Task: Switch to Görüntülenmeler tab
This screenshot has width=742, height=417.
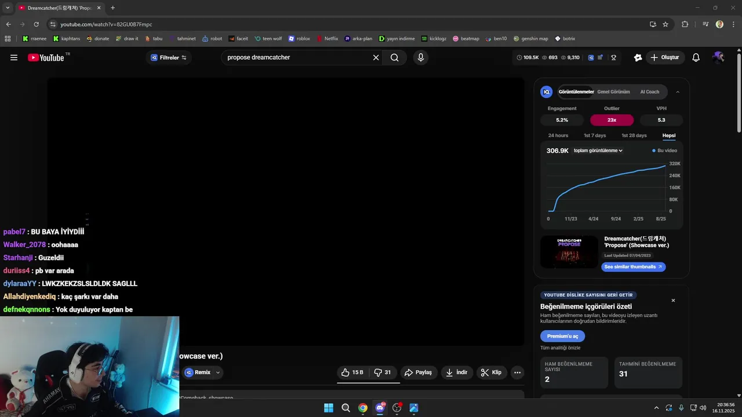Action: point(576,92)
